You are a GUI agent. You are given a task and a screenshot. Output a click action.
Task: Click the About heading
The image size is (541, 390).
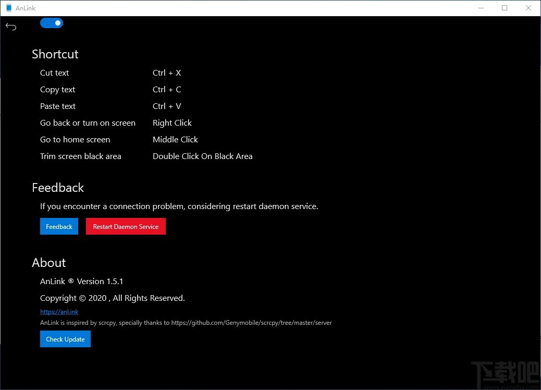[49, 263]
